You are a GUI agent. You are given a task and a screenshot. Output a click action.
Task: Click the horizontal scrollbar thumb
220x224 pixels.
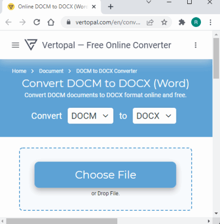(62, 221)
